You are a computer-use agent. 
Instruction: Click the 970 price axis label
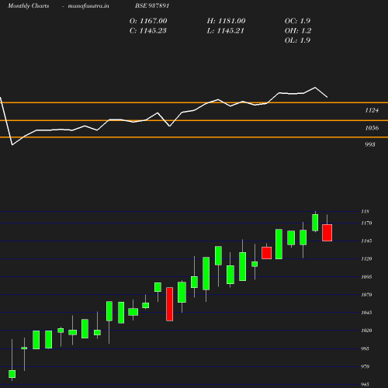point(365,366)
